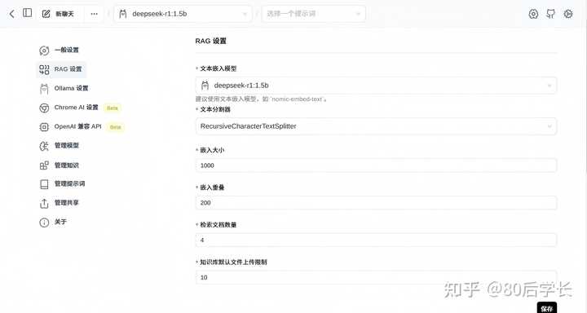Click the retrieved documents field showing 4
This screenshot has width=587, height=313.
(x=376, y=240)
